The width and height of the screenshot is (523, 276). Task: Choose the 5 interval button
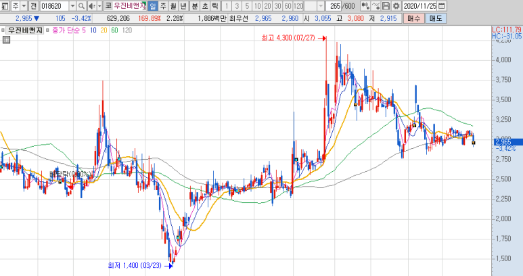247,5
